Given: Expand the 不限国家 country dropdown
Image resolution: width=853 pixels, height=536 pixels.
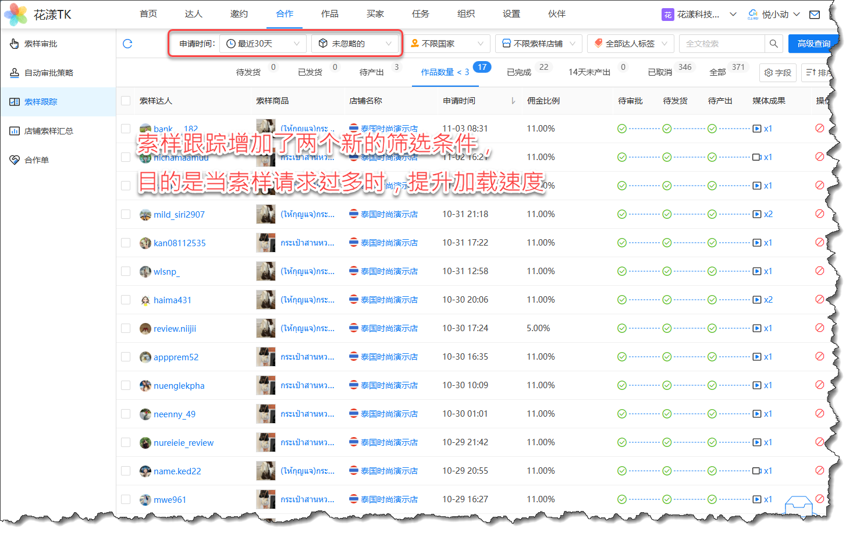Looking at the screenshot, I should (447, 44).
